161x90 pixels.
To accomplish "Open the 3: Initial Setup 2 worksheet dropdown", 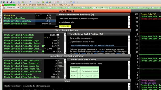I will click(x=18, y=8).
